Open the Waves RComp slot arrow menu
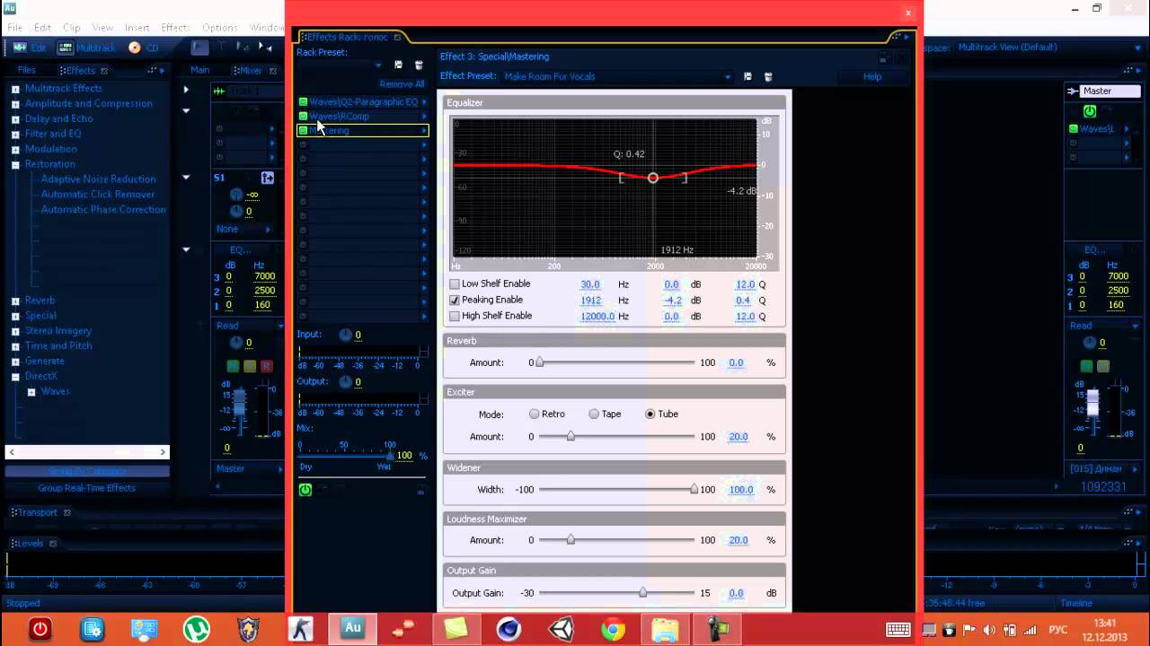1150x646 pixels. (424, 117)
